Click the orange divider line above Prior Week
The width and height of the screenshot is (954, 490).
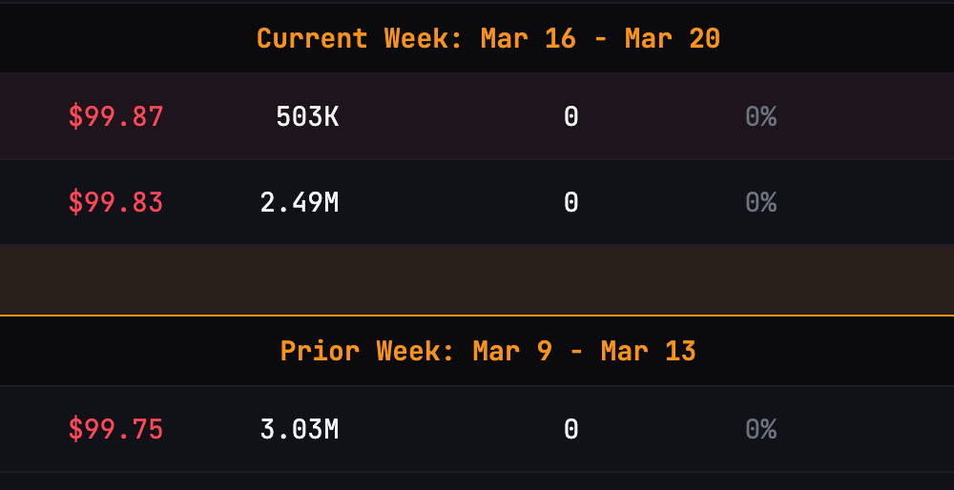[x=477, y=315]
